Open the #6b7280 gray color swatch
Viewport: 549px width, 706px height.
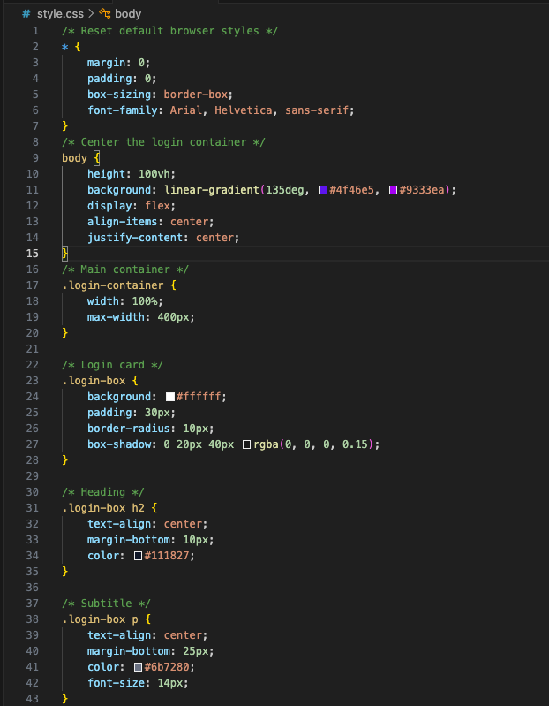(x=138, y=667)
